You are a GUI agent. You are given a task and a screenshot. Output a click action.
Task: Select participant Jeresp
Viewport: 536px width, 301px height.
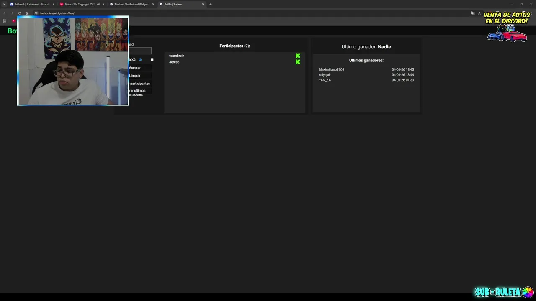point(174,62)
